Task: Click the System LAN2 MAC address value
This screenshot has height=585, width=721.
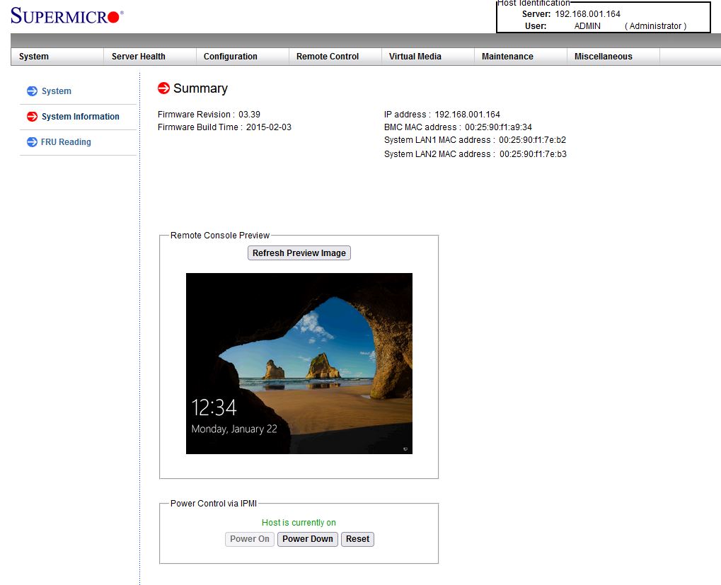Action: click(533, 154)
